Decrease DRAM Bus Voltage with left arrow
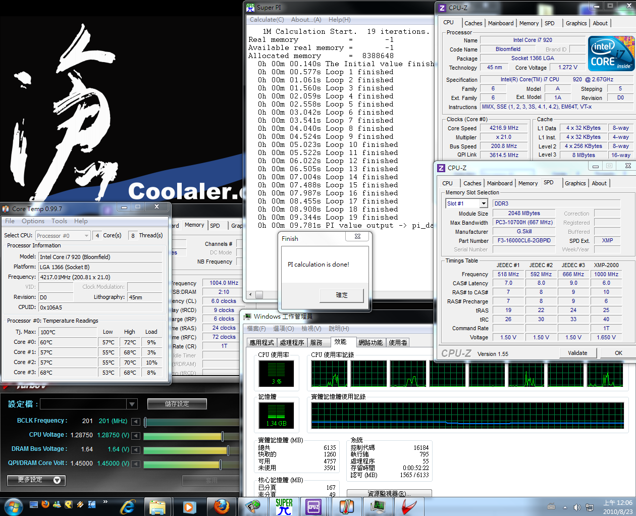 135,449
